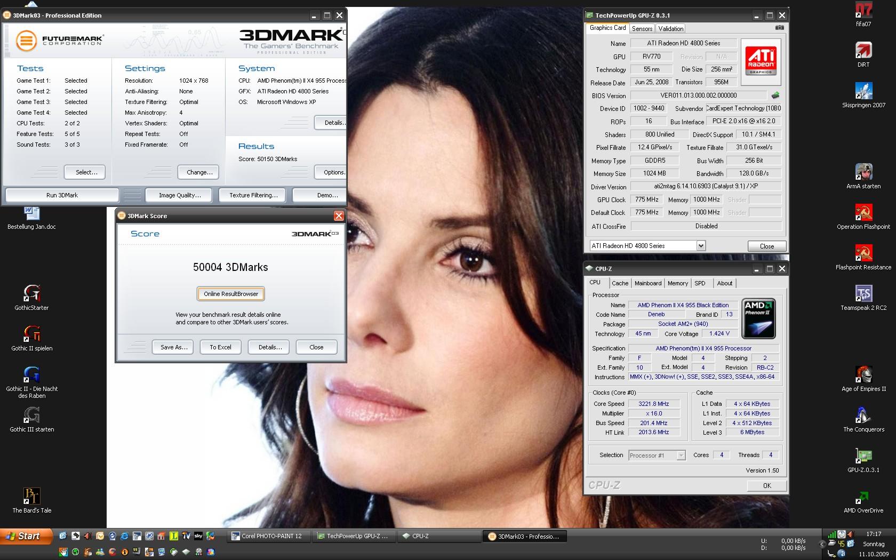Expand the ATI Radeon HD 4800 dropdown

click(701, 246)
